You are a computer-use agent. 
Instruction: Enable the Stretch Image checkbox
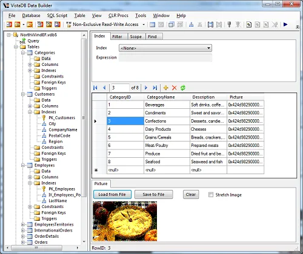tap(211, 195)
